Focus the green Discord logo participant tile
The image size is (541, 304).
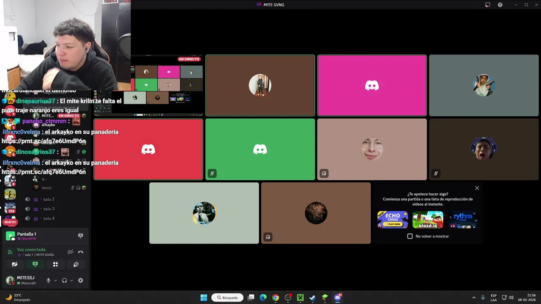point(260,149)
